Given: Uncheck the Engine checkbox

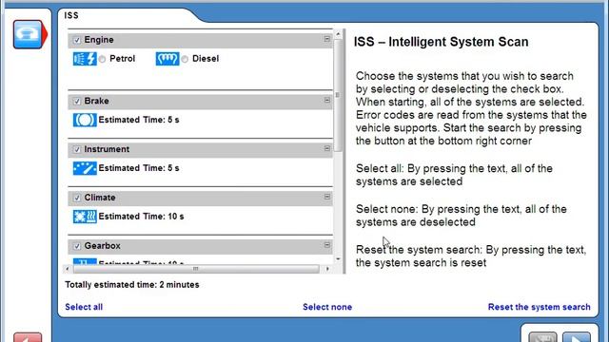Looking at the screenshot, I should [x=77, y=40].
